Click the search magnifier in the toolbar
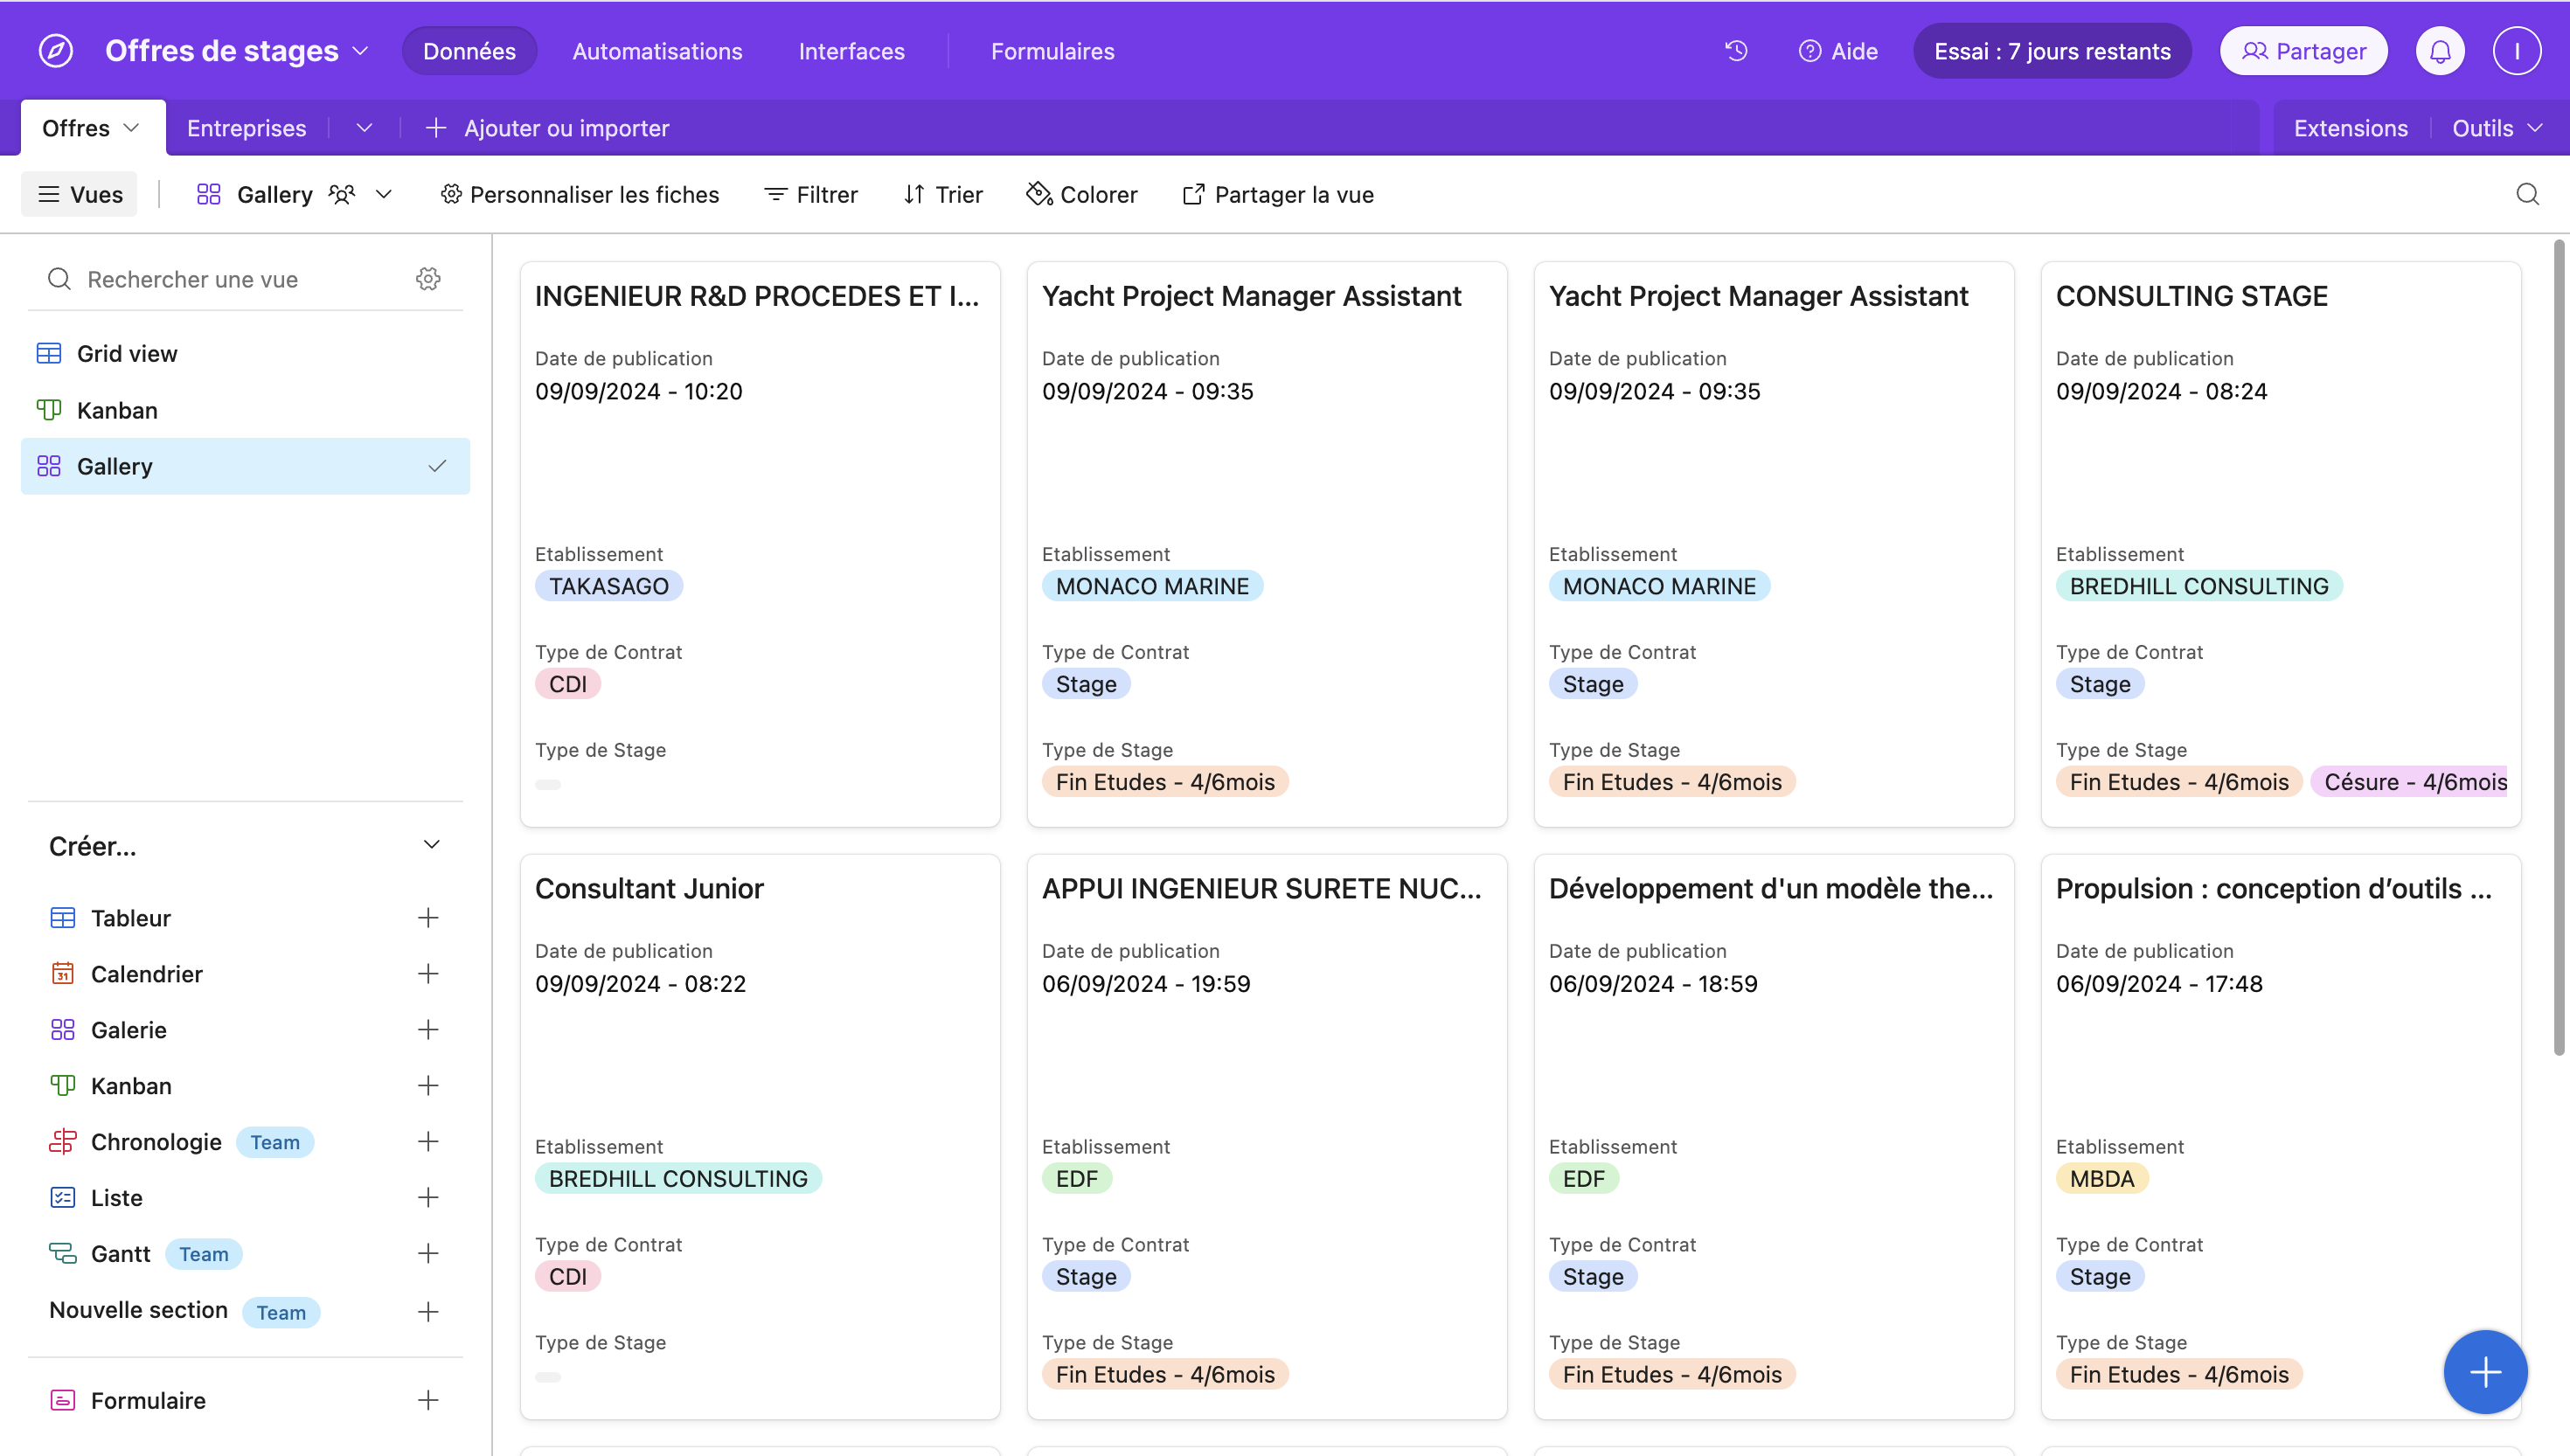This screenshot has height=1456, width=2570. (x=2527, y=194)
